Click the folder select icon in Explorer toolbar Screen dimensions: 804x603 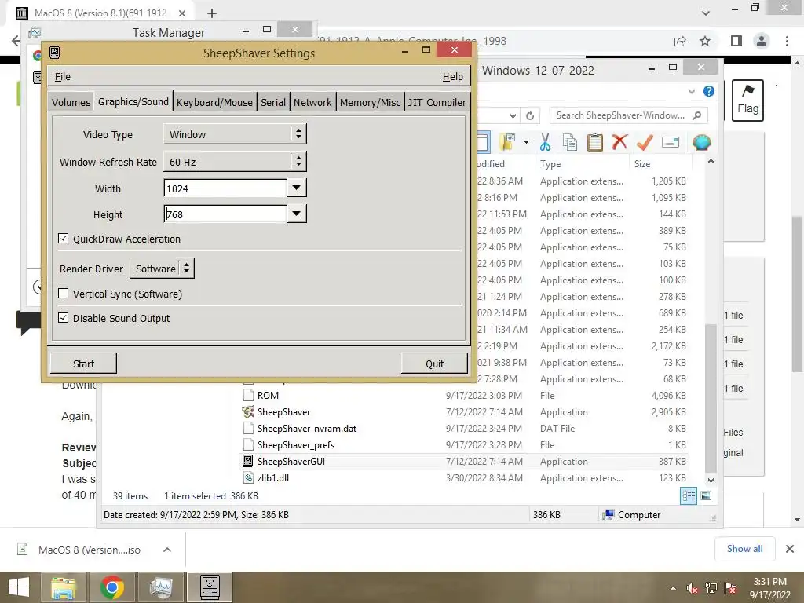508,142
